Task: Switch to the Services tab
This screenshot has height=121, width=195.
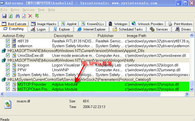Action: pos(159,29)
